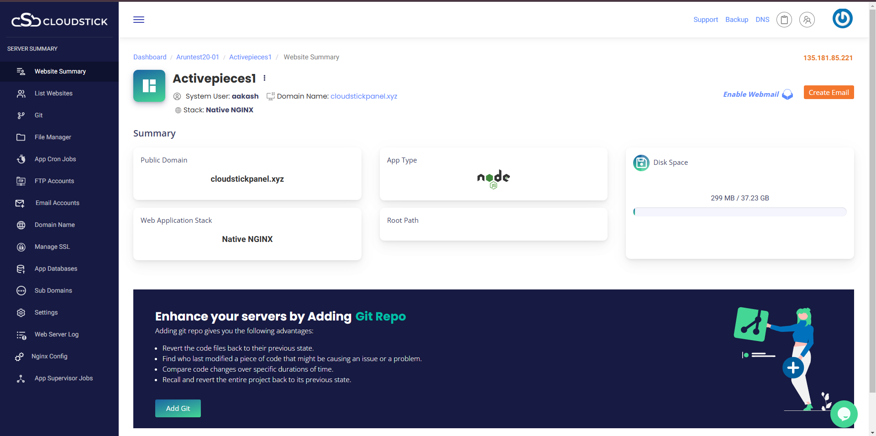Click the hamburger menu icon
876x436 pixels.
click(x=139, y=20)
